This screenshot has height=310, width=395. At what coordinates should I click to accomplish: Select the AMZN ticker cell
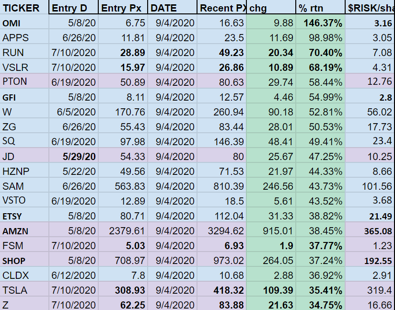tap(24, 230)
